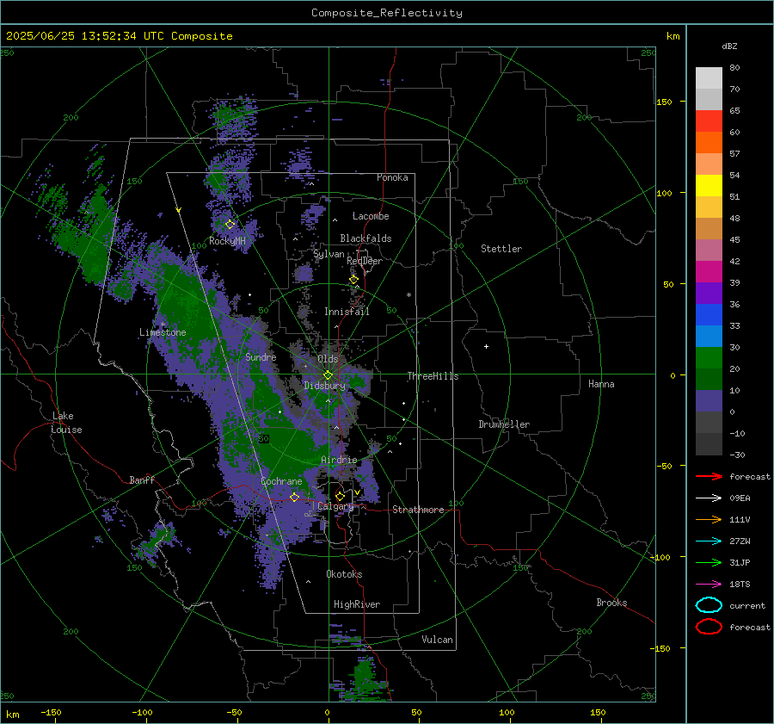
Task: Click the Composite_Reflectivity title
Action: (x=386, y=13)
